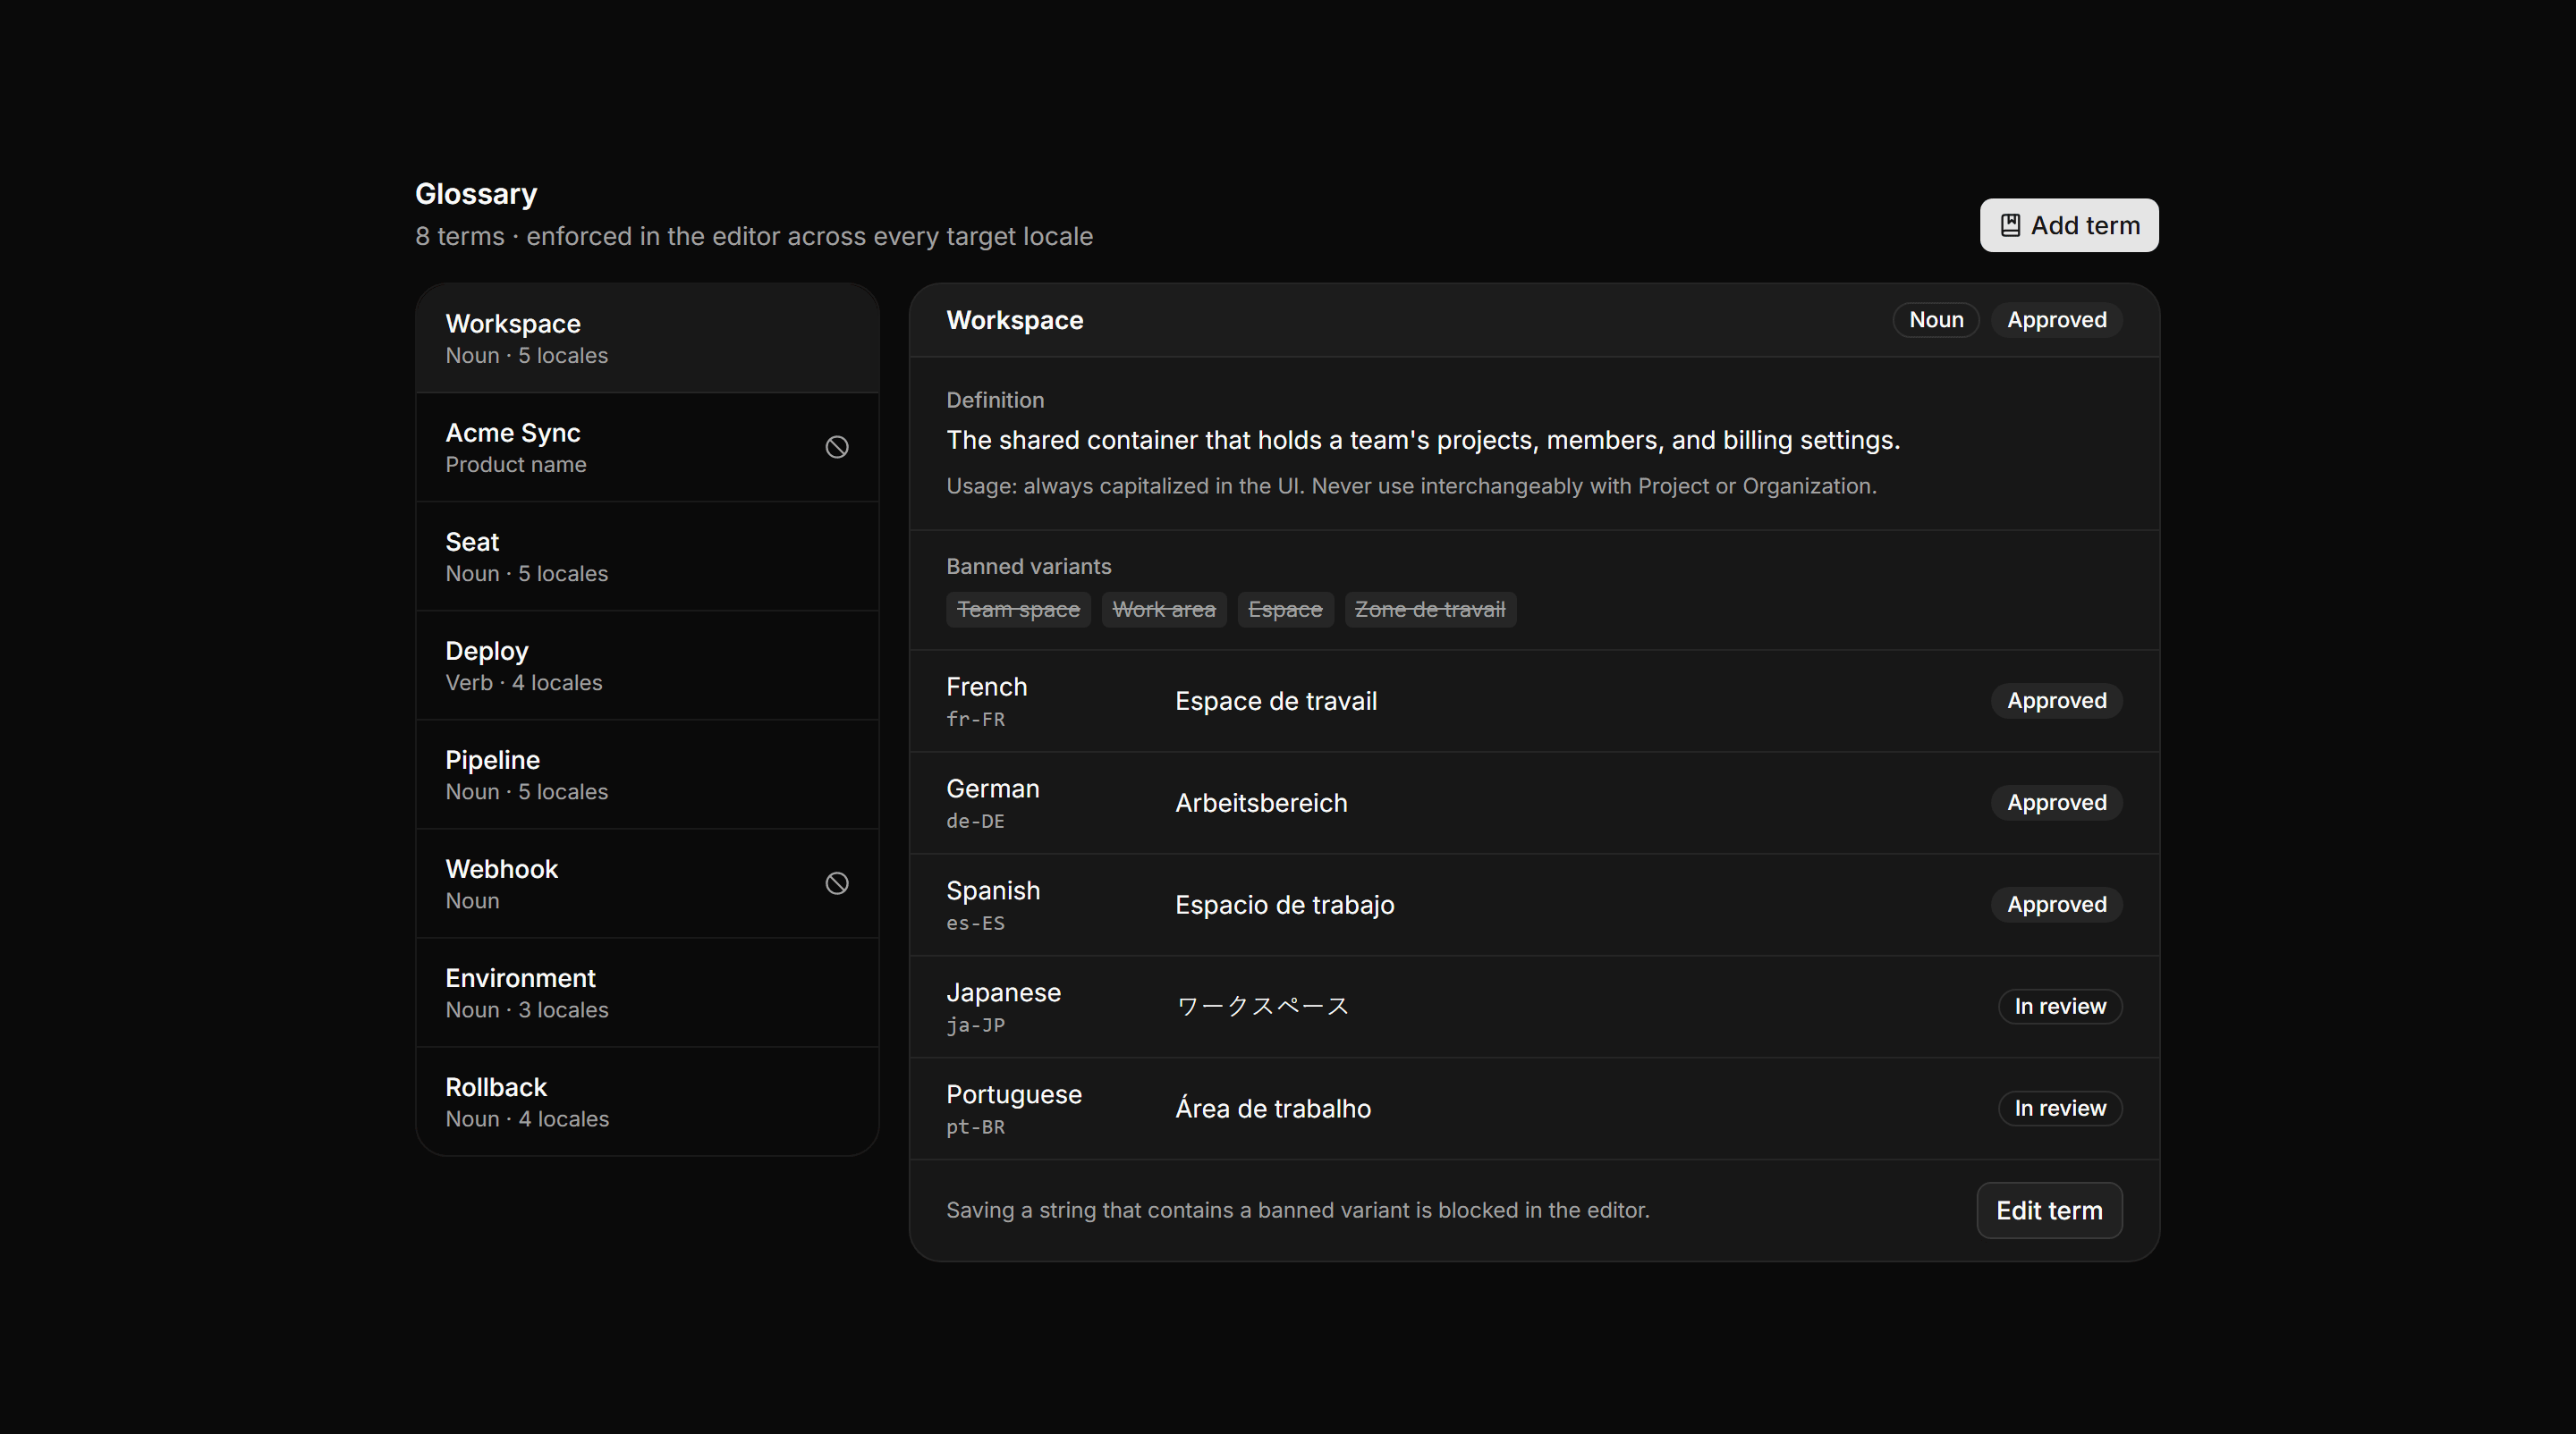Click the banned icon on Webhook row
Viewport: 2576px width, 1434px height.
click(837, 883)
